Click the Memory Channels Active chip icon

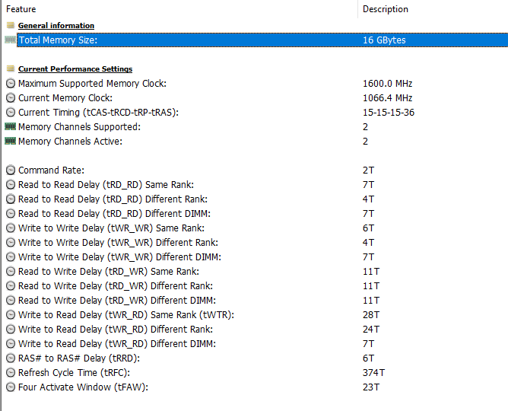[x=10, y=141]
